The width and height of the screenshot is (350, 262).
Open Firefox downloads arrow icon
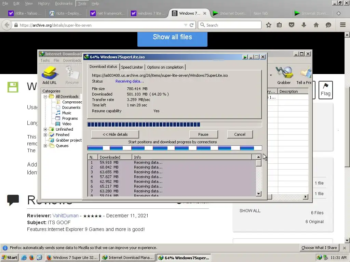click(x=304, y=25)
